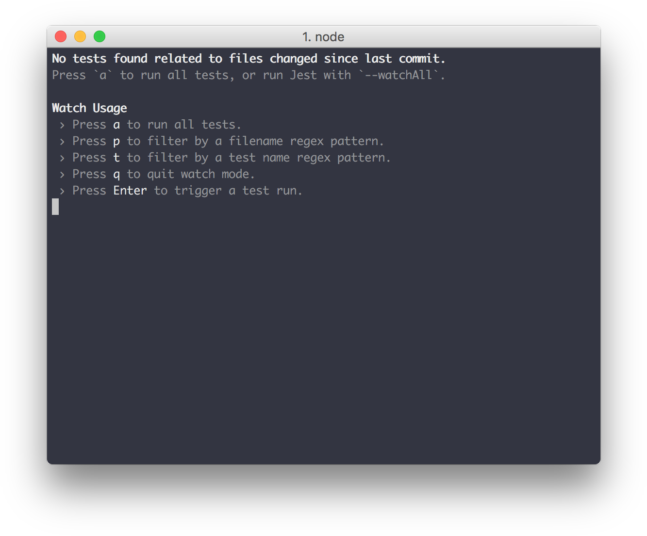Viewport: 647px width, 536px height.
Task: Click the word "Jest" in the hint line
Action: pyautogui.click(x=303, y=75)
